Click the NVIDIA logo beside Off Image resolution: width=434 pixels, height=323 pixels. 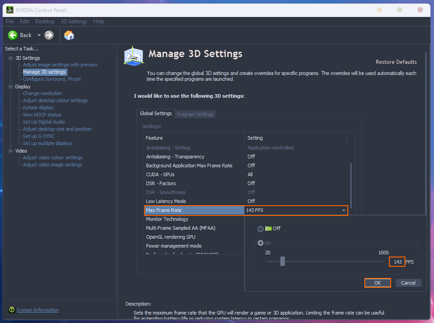pos(268,228)
